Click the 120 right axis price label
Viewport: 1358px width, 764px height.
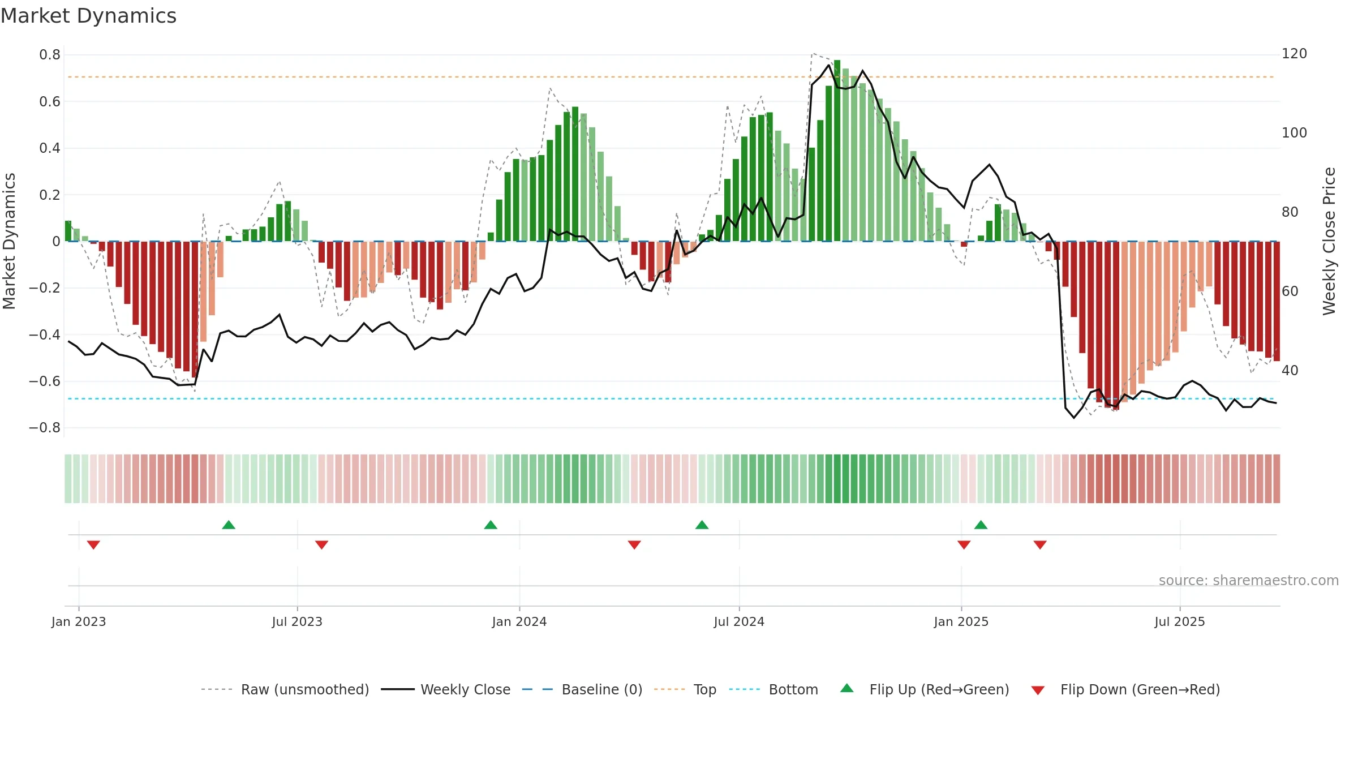(x=1295, y=54)
